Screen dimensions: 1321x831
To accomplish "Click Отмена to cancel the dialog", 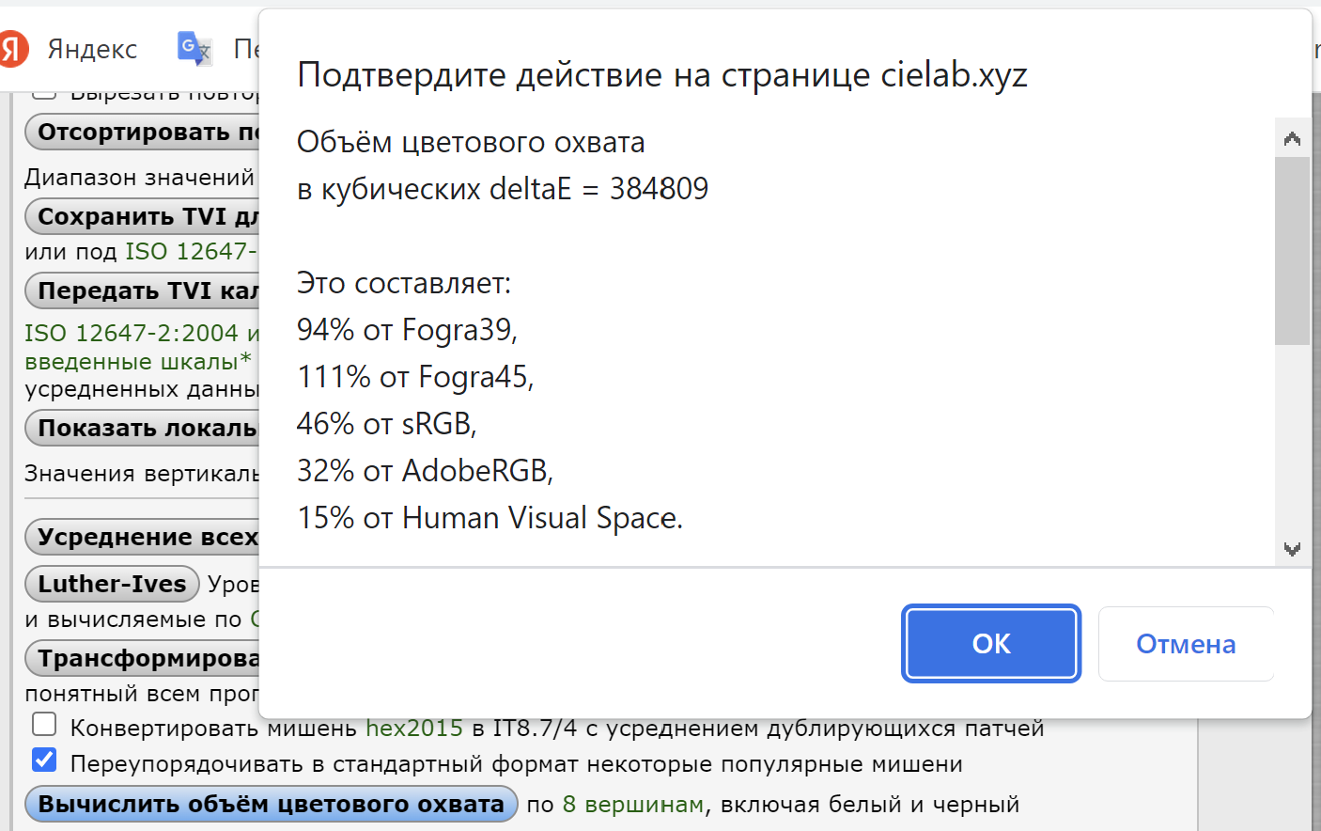I will [x=1186, y=644].
